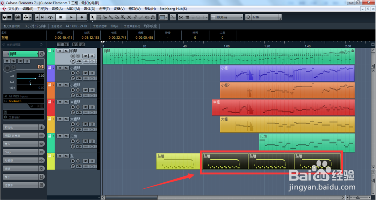Select the Glue tool
The image size is (376, 200).
click(111, 17)
